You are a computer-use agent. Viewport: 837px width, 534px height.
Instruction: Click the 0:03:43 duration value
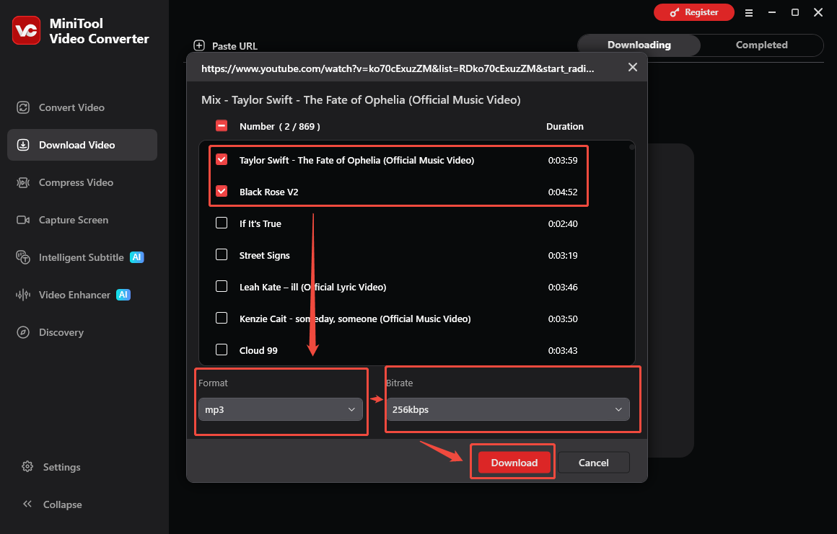pos(563,351)
